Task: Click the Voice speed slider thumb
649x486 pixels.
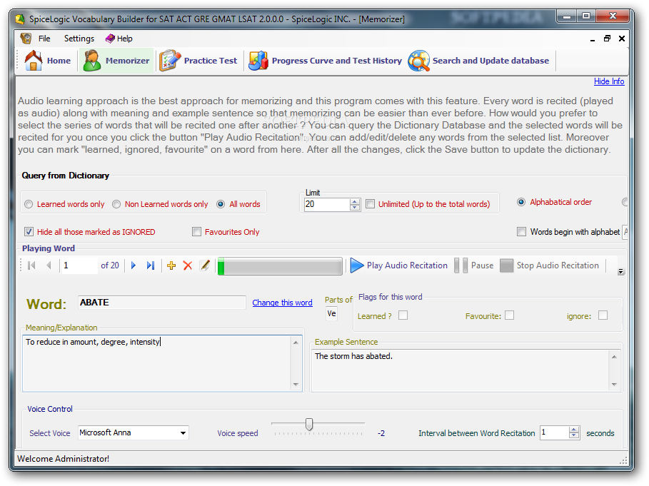Action: (x=309, y=425)
